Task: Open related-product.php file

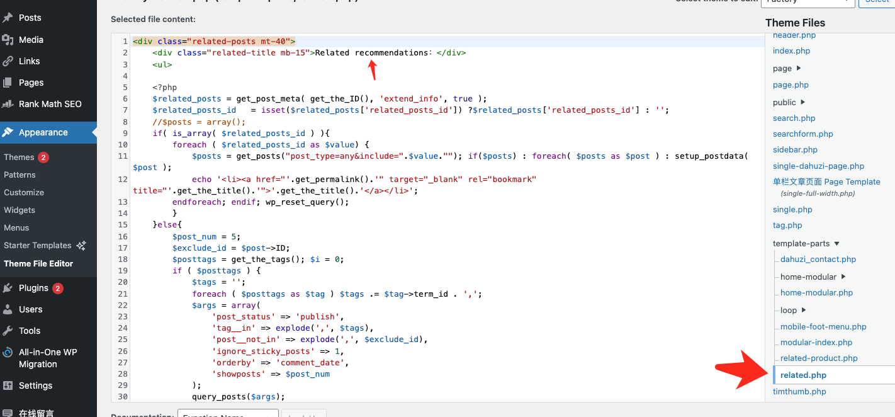Action: (819, 358)
